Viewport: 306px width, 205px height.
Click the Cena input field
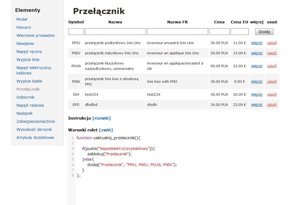point(219,32)
